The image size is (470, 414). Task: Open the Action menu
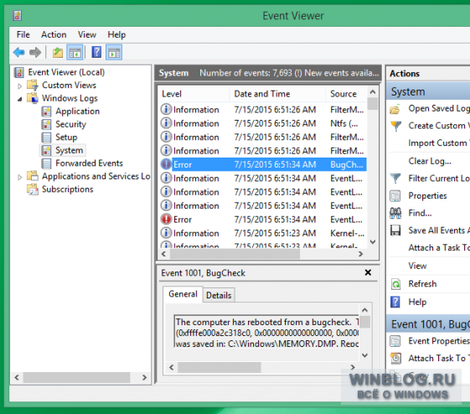coord(54,34)
